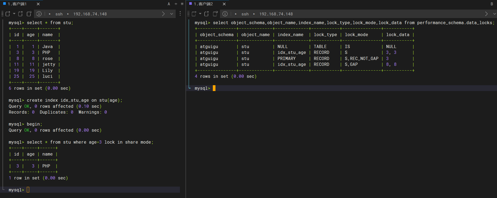Click 'lock_data' column header

(x=398, y=35)
